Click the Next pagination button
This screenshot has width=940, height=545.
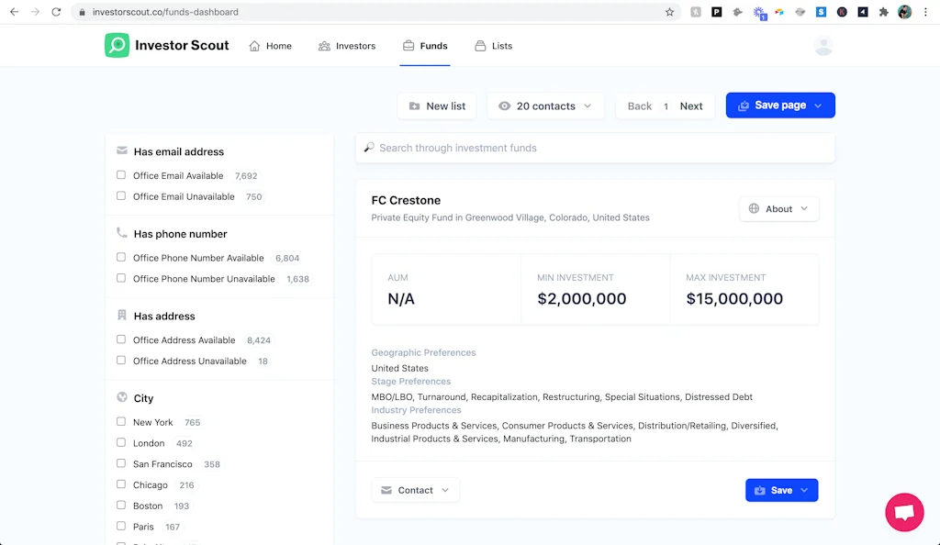(690, 106)
